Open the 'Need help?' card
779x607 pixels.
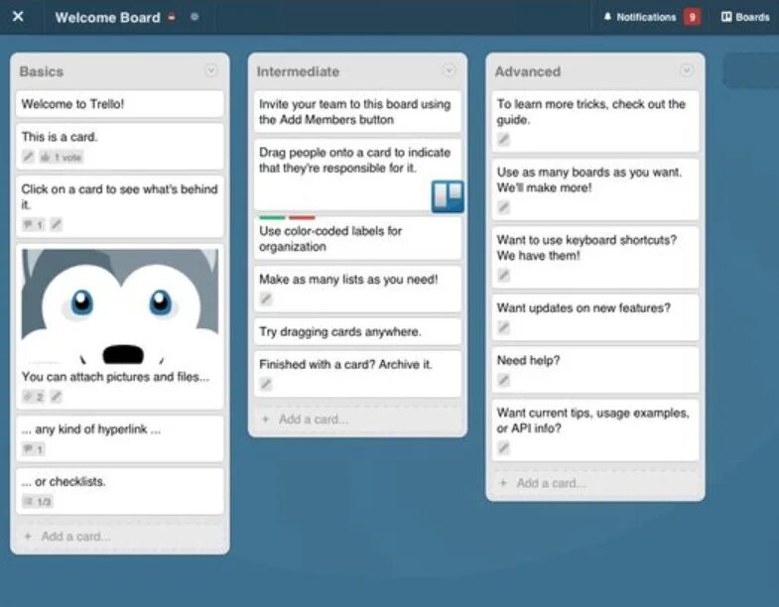click(595, 370)
